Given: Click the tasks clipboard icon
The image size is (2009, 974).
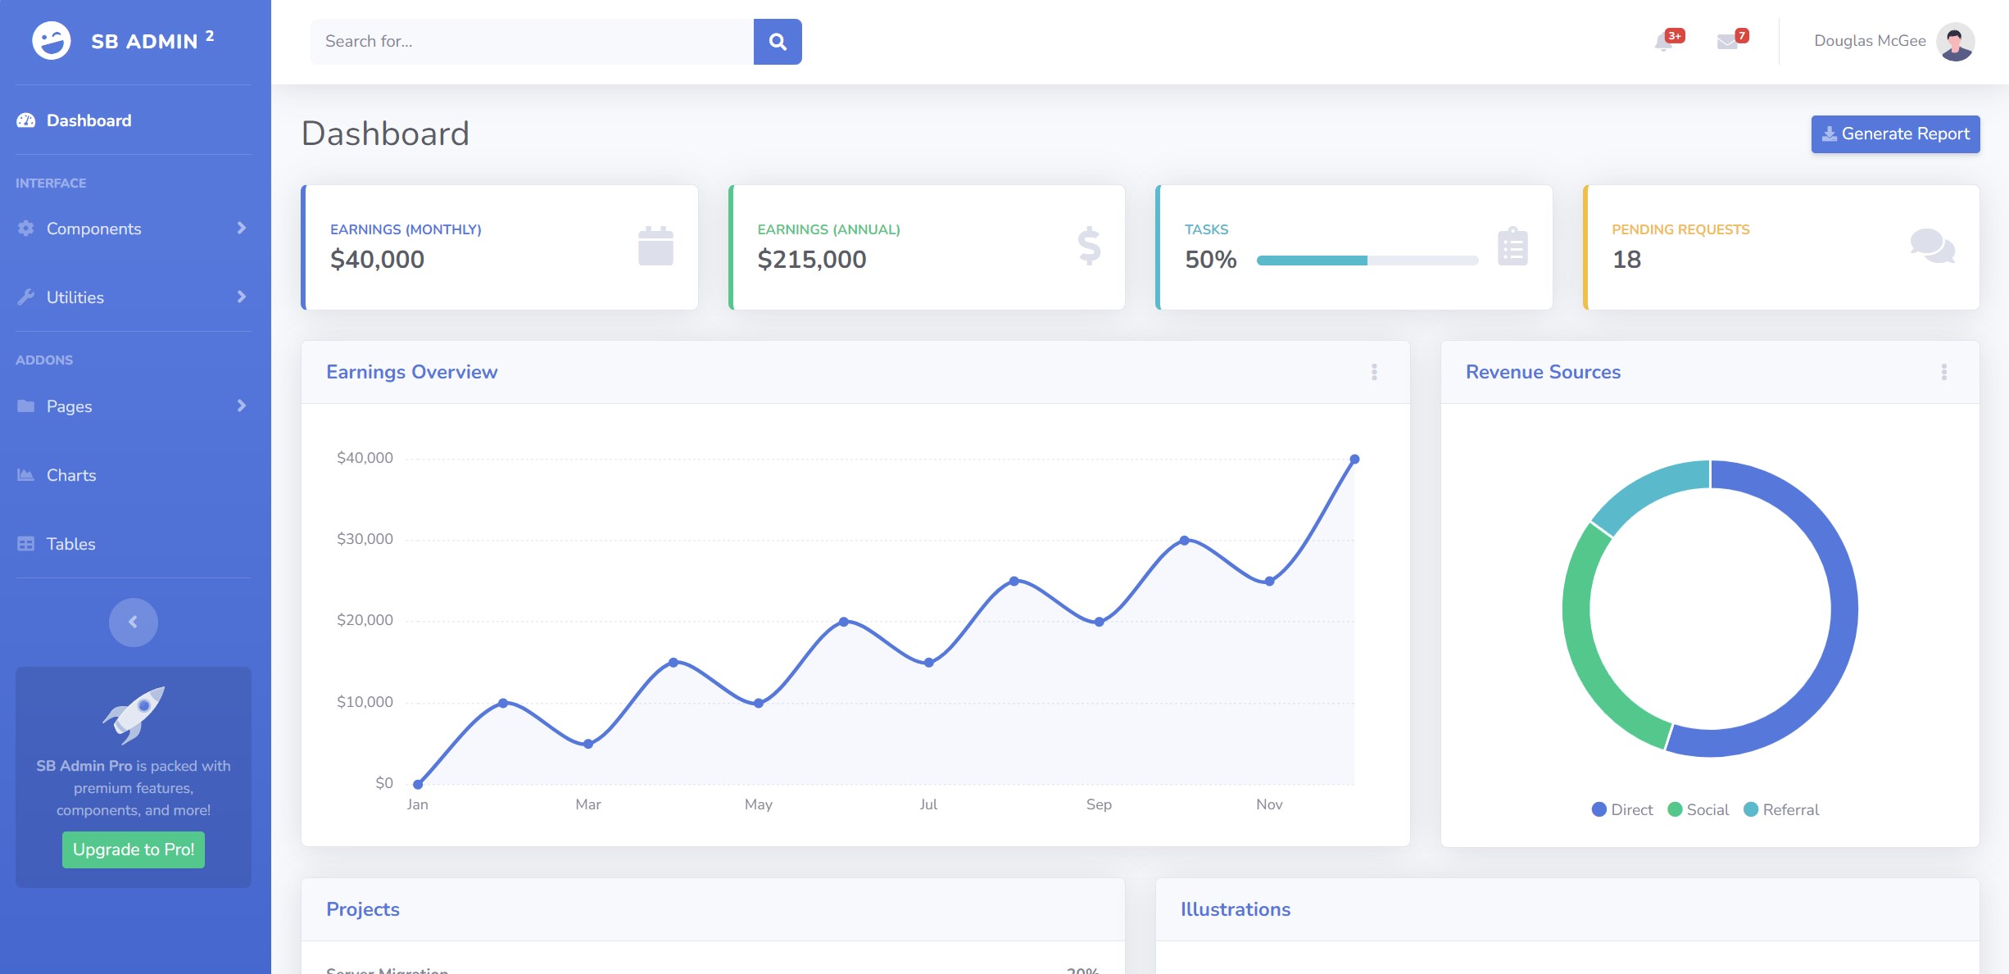Looking at the screenshot, I should tap(1512, 247).
